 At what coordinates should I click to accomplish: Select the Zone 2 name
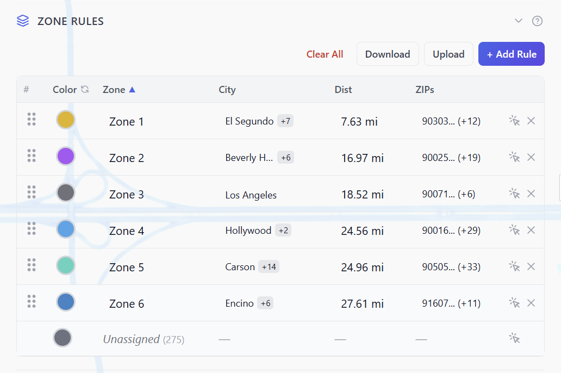coord(126,158)
